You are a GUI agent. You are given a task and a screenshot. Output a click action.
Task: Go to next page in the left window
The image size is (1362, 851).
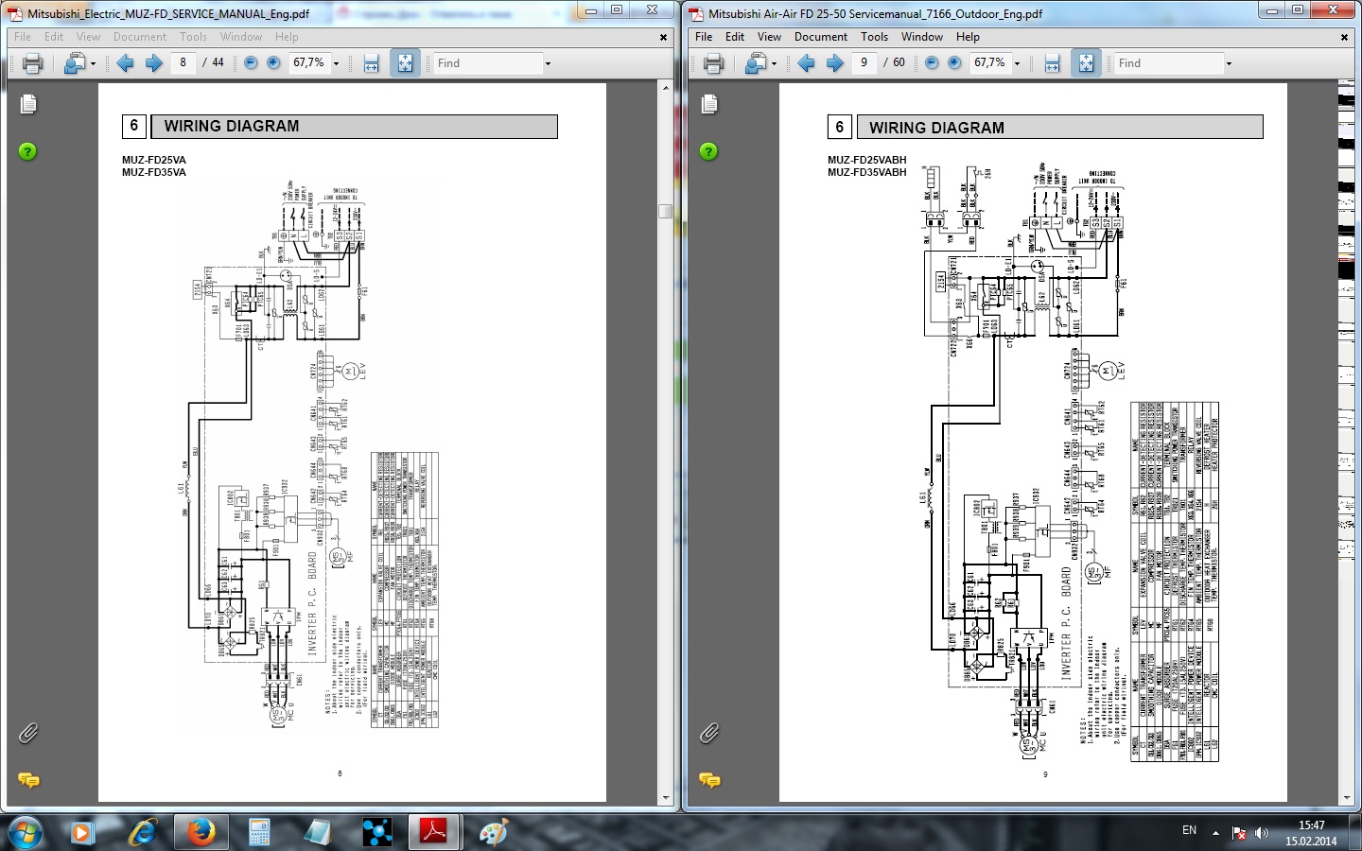pyautogui.click(x=153, y=63)
